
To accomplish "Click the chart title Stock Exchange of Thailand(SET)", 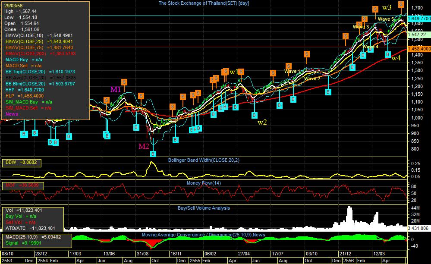I will coord(204,3).
